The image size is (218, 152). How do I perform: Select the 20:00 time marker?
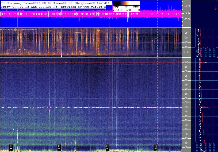(x=155, y=147)
